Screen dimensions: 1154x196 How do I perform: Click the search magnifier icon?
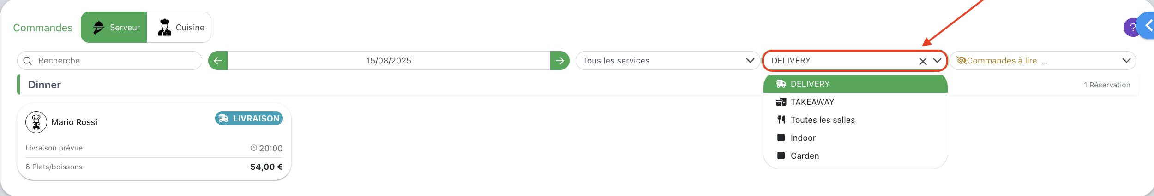click(28, 61)
